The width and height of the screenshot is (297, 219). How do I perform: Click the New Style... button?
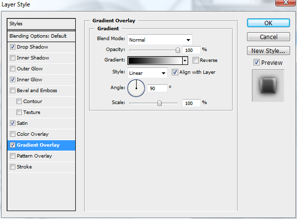(268, 51)
